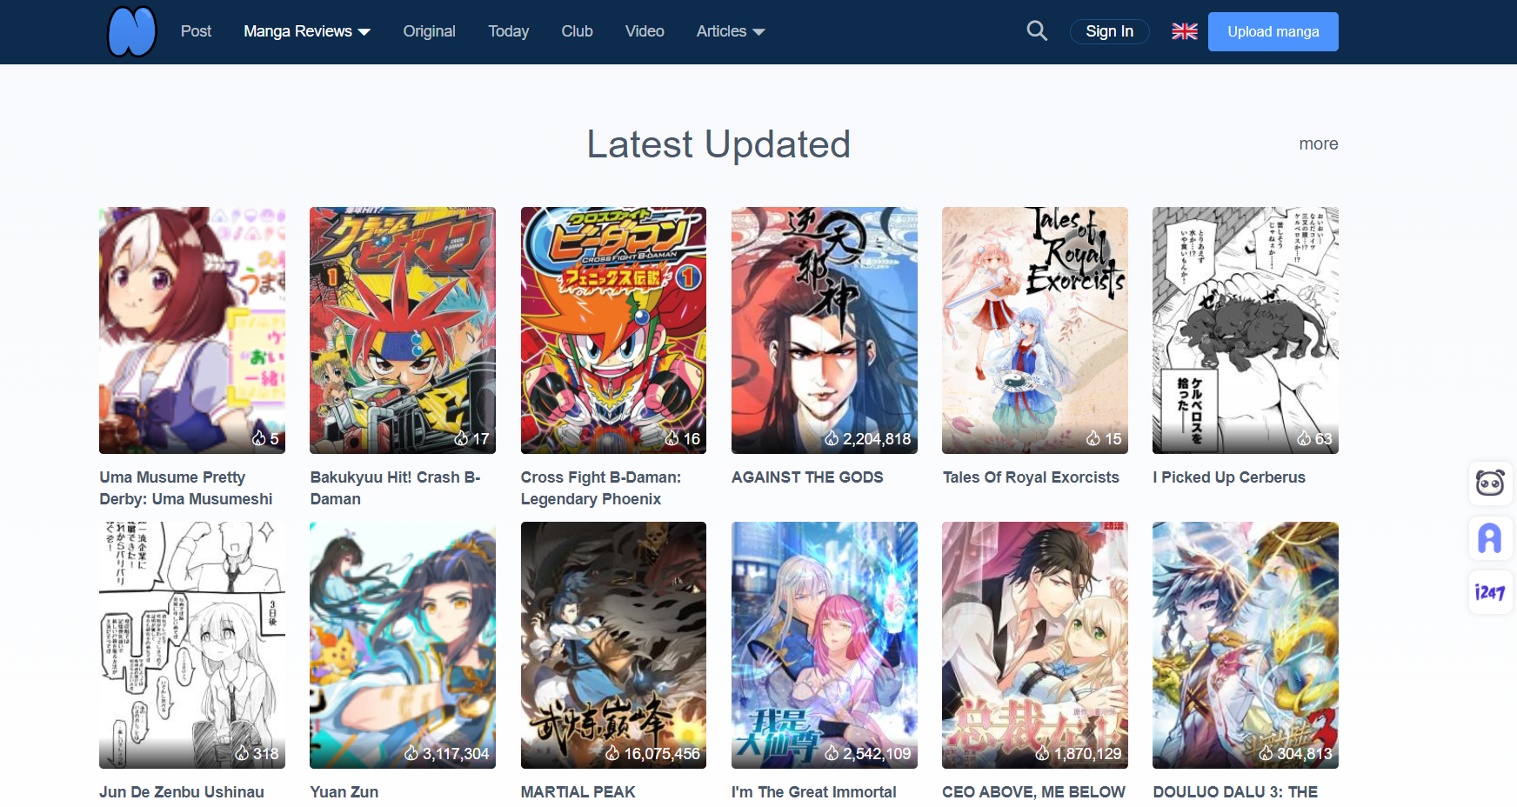This screenshot has width=1517, height=807.
Task: Click the more link
Action: [1318, 144]
